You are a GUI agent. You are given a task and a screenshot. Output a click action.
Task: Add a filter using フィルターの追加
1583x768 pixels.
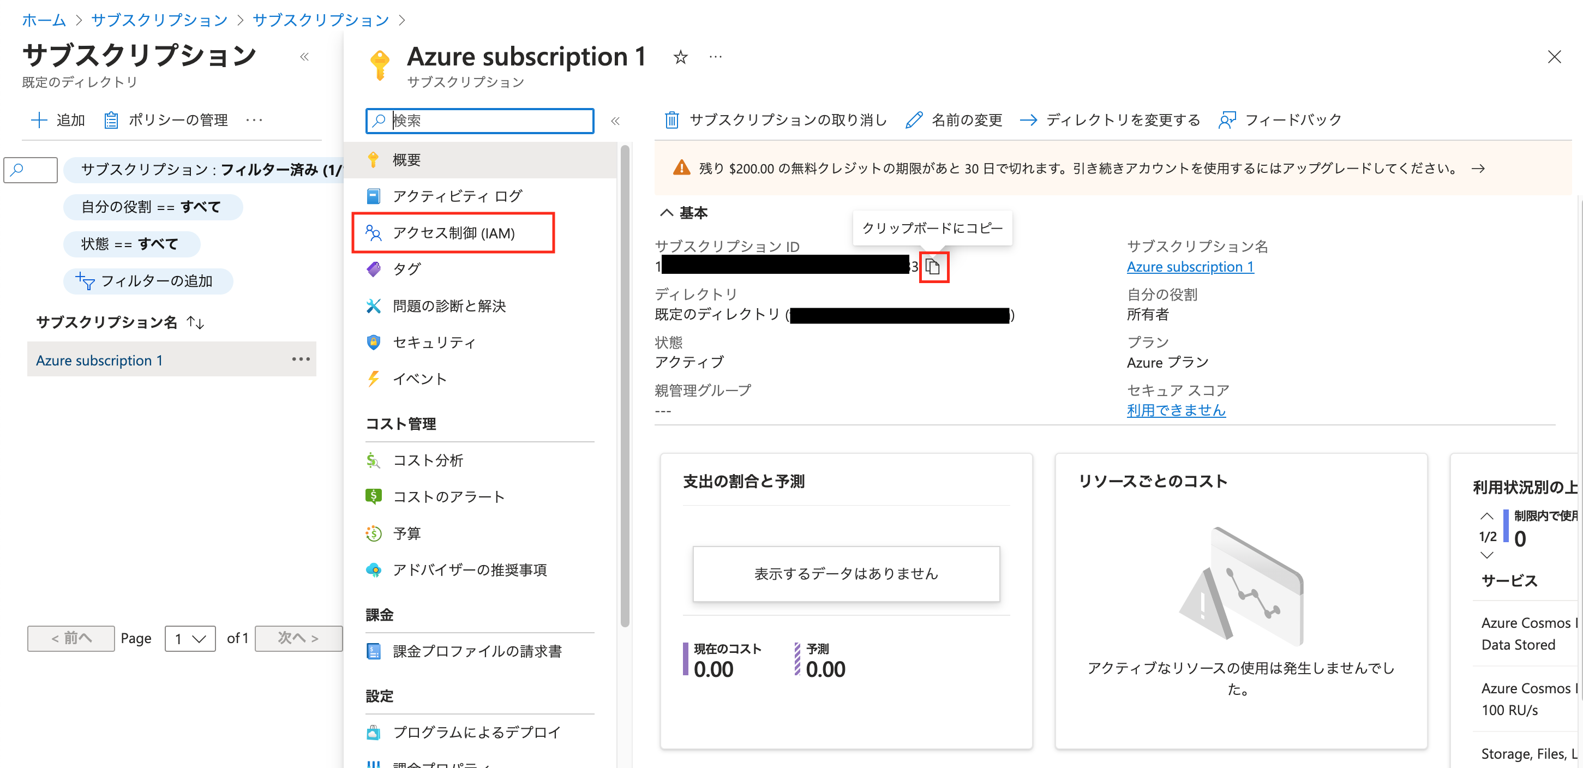pyautogui.click(x=148, y=281)
